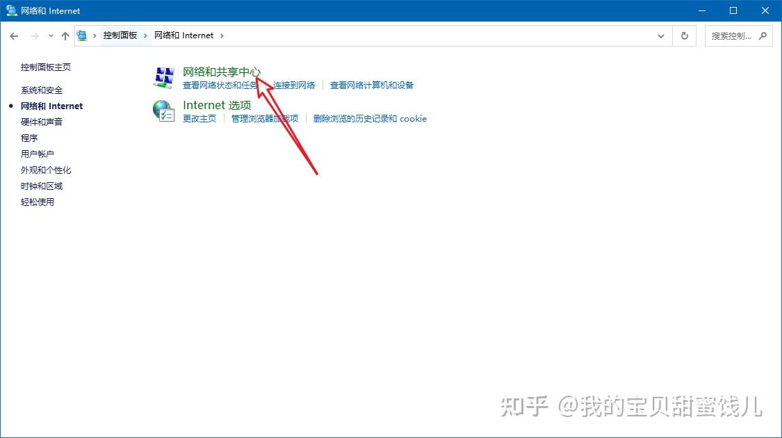Open 用户帐户 category in sidebar
The height and width of the screenshot is (438, 782).
point(38,154)
